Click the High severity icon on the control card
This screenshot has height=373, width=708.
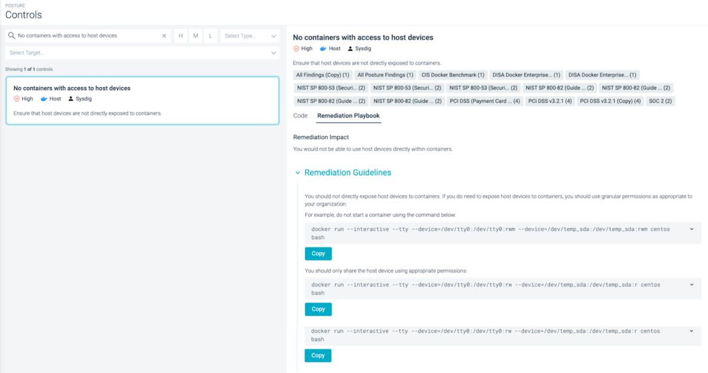point(17,99)
